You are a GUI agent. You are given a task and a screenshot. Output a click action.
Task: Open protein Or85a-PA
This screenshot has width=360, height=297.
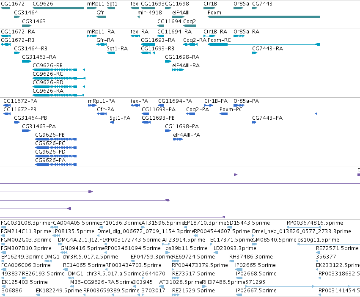point(246,101)
